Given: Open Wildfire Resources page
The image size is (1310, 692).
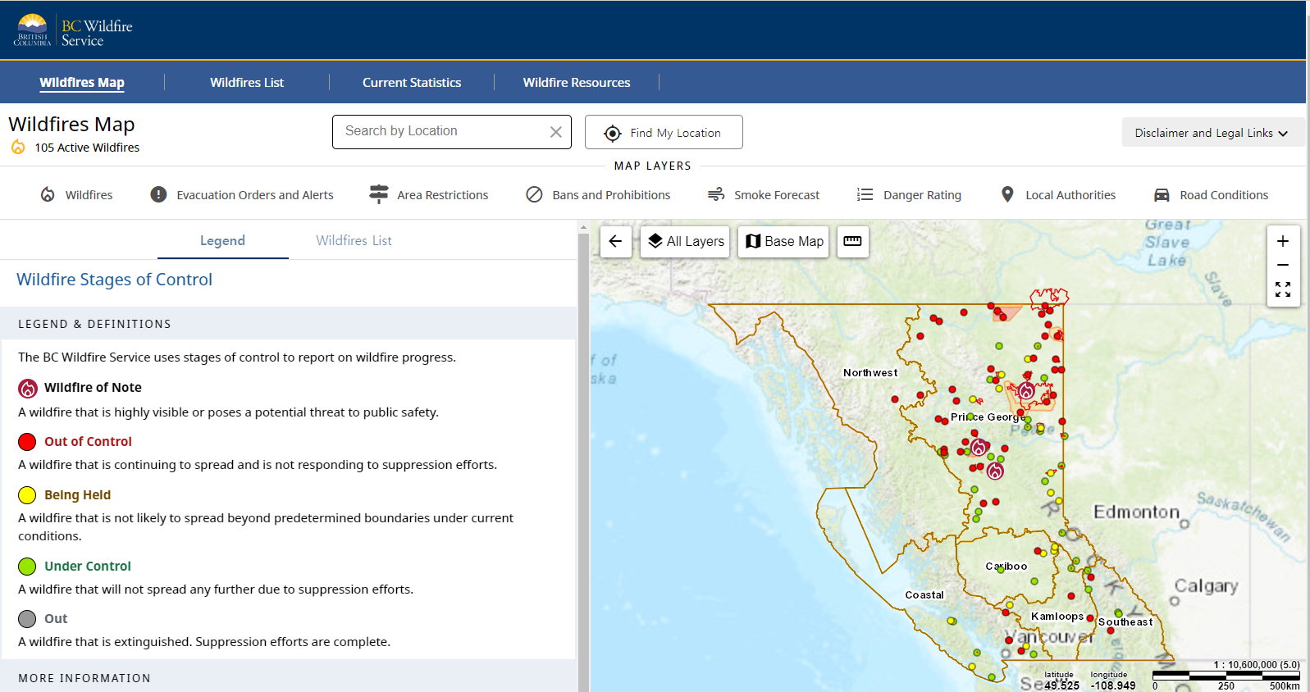Looking at the screenshot, I should point(577,83).
